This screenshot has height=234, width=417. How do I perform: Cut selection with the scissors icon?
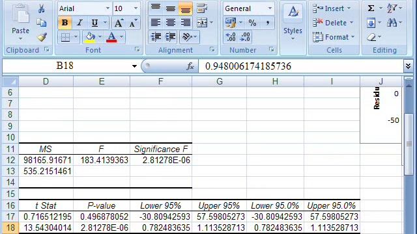coord(41,8)
